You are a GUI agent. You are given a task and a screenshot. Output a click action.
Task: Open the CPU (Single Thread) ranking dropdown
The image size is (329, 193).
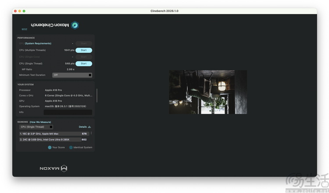(36, 127)
